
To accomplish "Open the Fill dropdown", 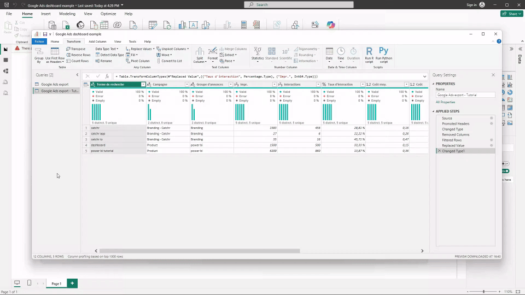I will pos(132,55).
